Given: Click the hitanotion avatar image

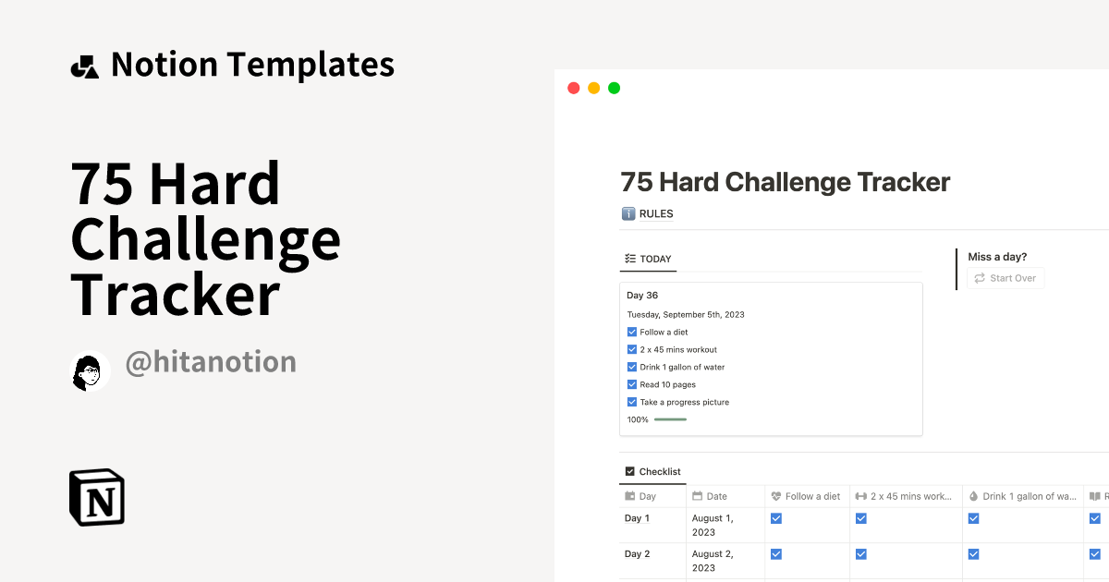Looking at the screenshot, I should click(x=90, y=370).
